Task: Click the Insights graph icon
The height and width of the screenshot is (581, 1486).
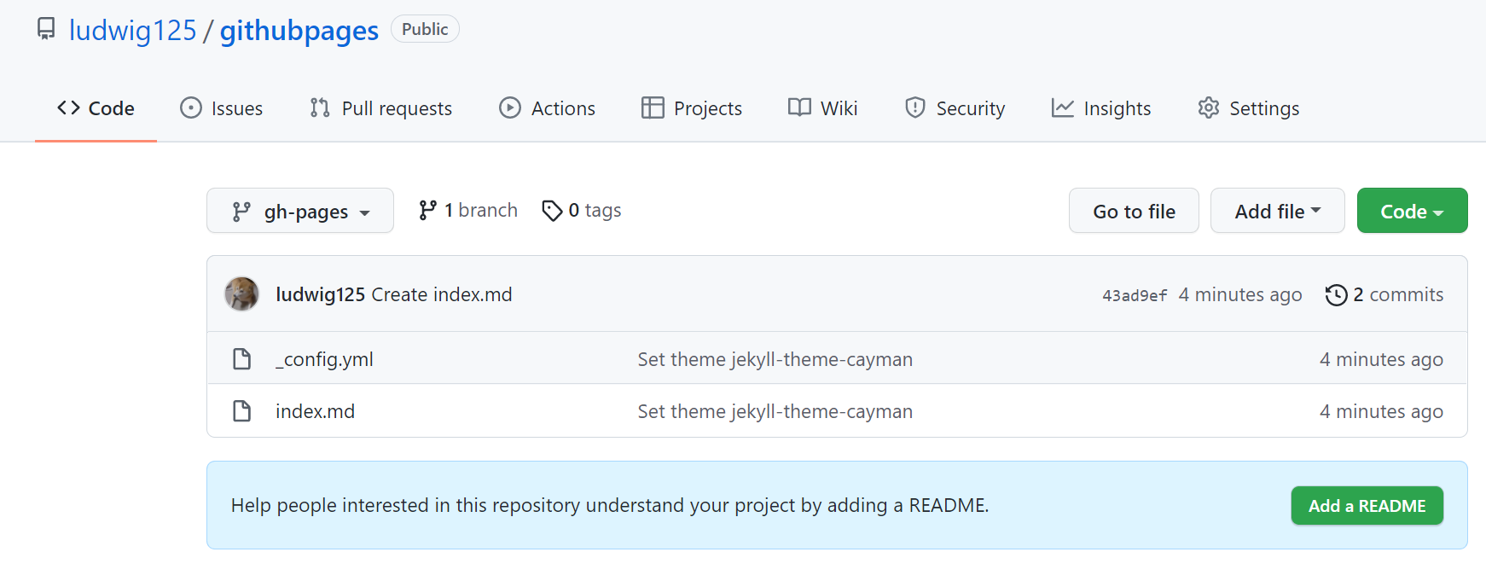Action: (x=1063, y=107)
